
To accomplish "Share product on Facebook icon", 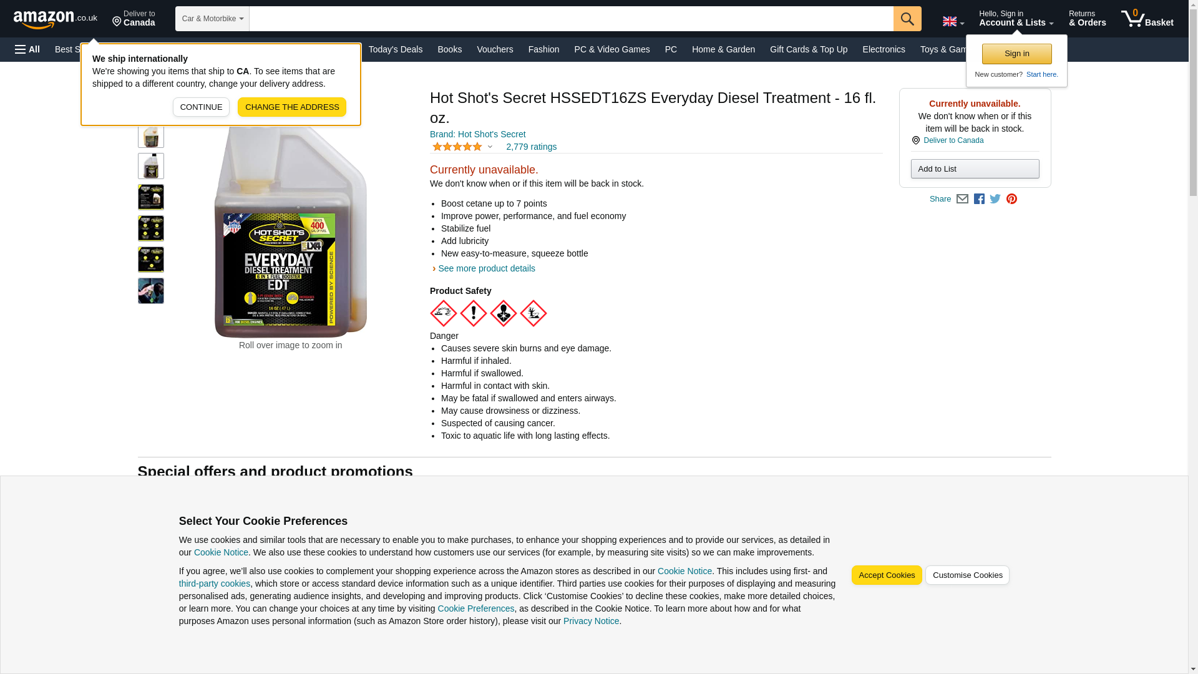I will click(979, 199).
